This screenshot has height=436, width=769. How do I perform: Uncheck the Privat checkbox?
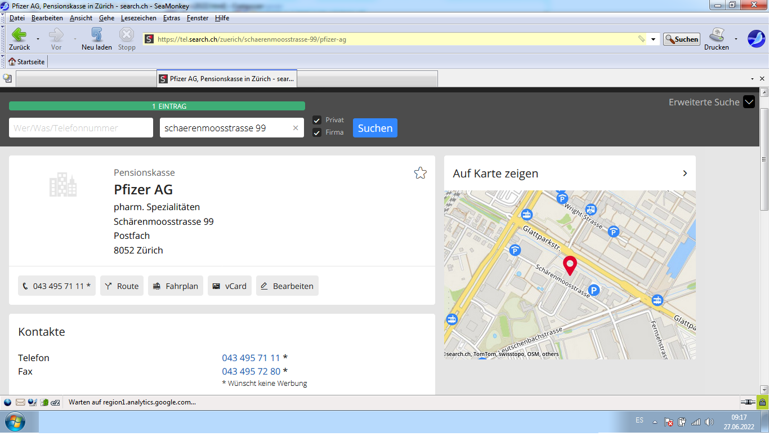coord(316,119)
